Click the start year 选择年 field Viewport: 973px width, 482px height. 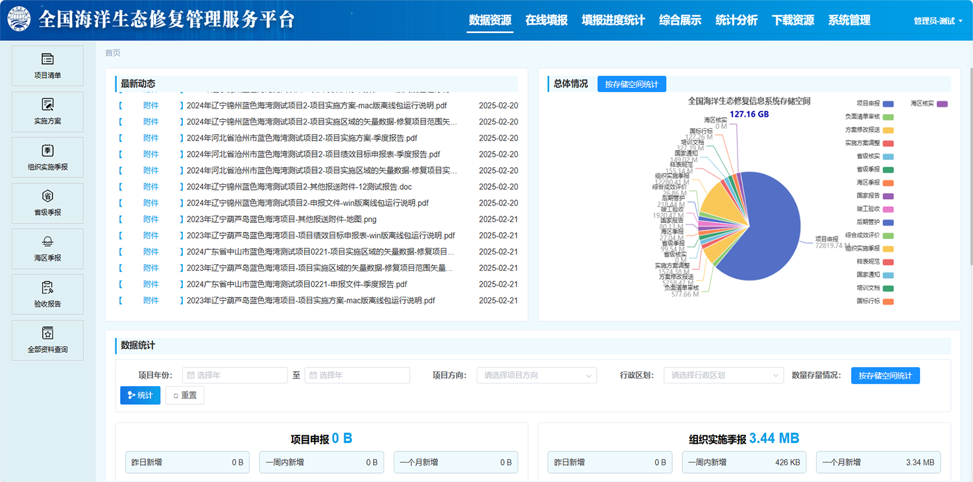pos(235,375)
